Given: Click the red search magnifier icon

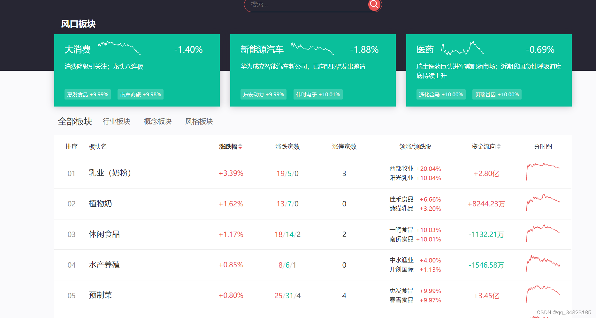Looking at the screenshot, I should (x=374, y=4).
